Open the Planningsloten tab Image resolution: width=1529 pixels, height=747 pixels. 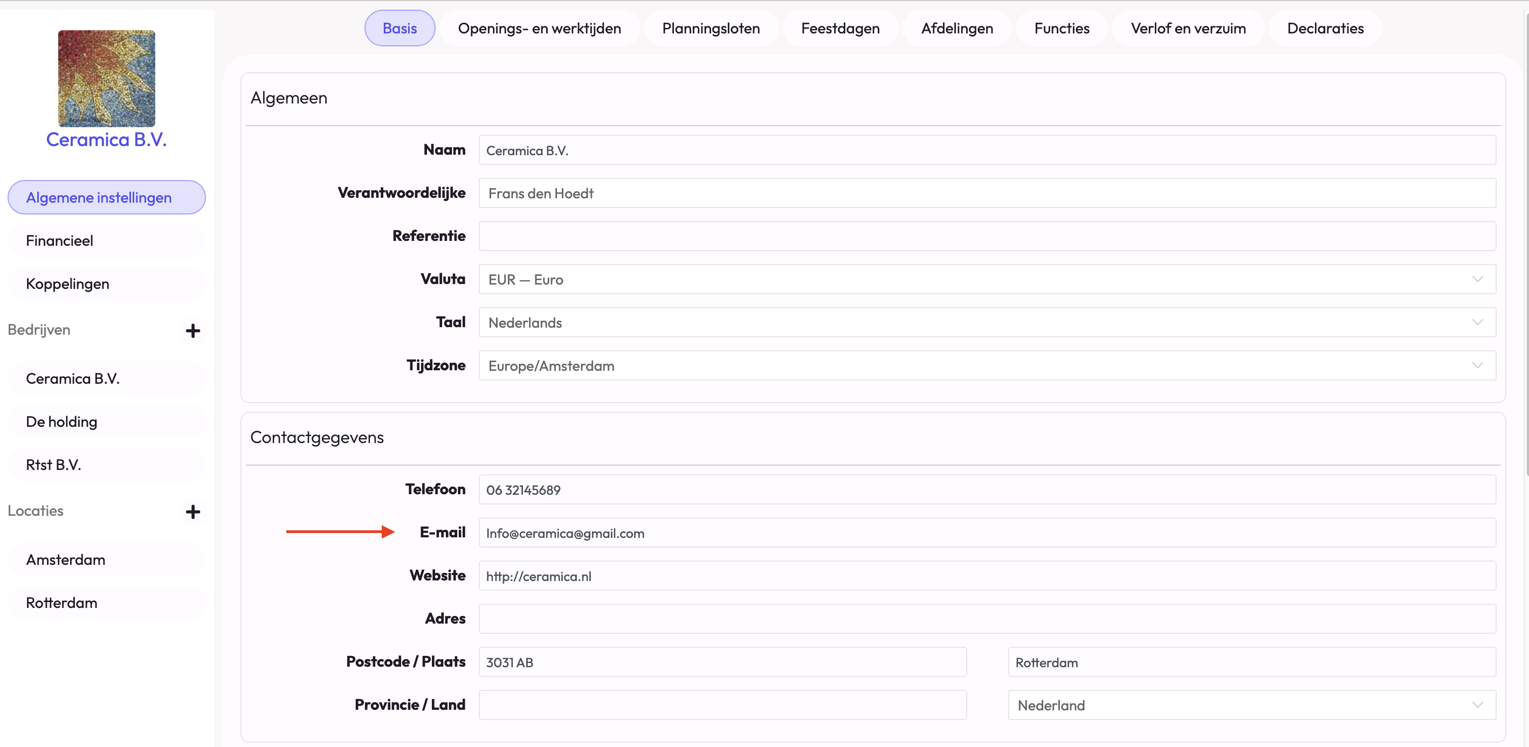coord(711,28)
